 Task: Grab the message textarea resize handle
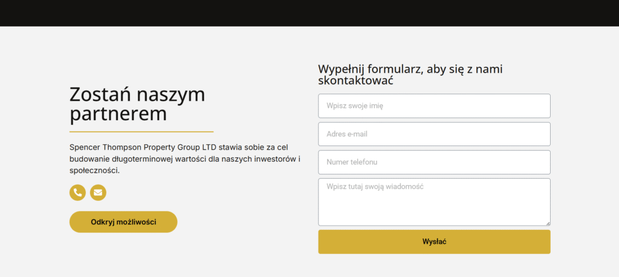548,223
